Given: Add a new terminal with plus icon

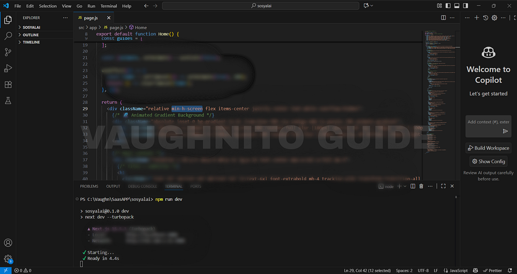Looking at the screenshot, I should (x=399, y=186).
